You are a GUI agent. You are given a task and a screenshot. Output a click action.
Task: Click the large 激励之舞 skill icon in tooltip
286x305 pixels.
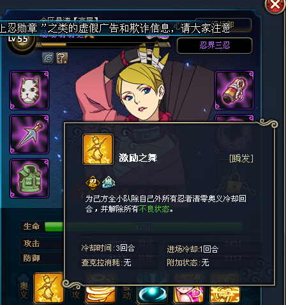coord(98,150)
